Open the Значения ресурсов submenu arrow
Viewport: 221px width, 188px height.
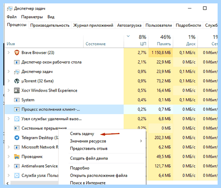click(141, 141)
